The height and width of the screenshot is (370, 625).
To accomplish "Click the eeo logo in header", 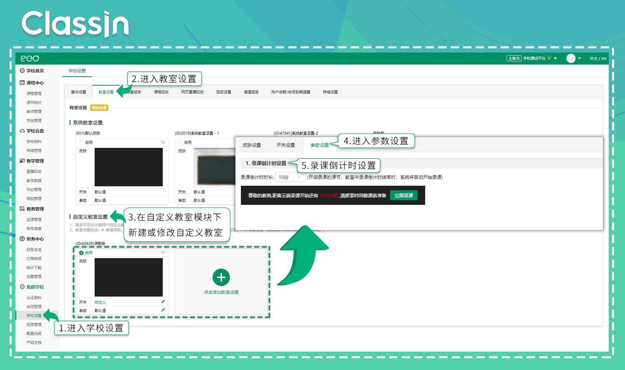I will [30, 58].
